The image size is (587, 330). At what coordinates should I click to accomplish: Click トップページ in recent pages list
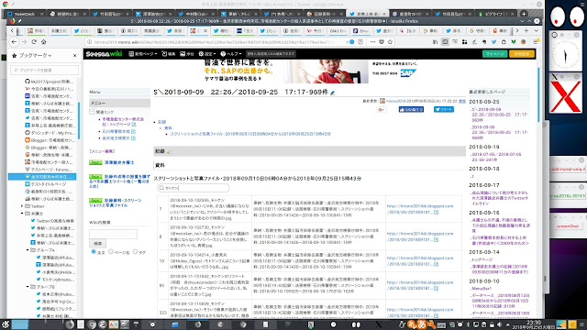[x=482, y=259]
